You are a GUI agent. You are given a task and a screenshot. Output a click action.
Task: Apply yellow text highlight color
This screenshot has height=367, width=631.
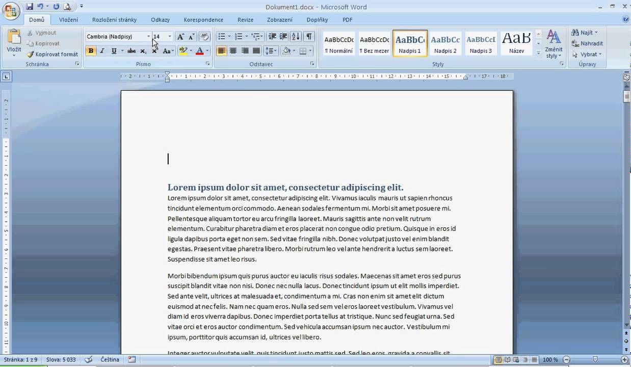(183, 51)
